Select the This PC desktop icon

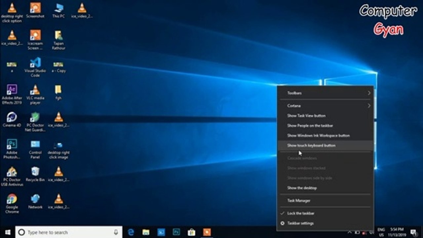coord(58,10)
